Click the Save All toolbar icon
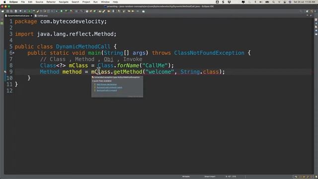The image size is (318, 179). pos(11,11)
